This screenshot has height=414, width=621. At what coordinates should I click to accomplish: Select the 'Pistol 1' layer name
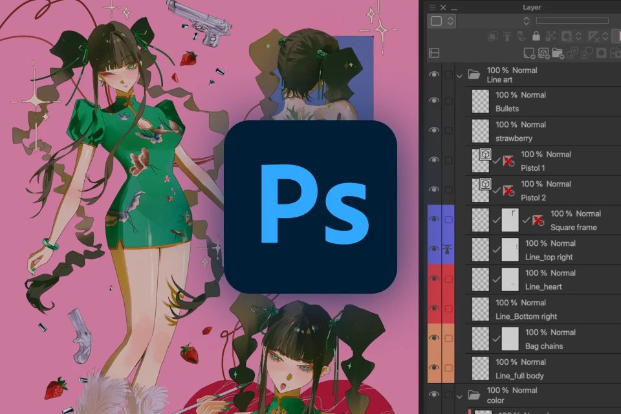point(532,168)
